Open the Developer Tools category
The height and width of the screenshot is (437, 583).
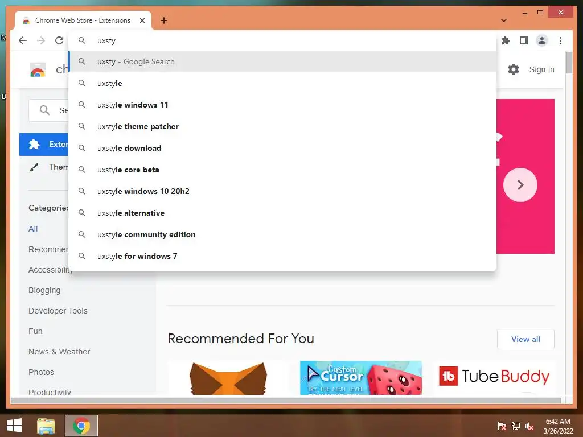point(58,311)
